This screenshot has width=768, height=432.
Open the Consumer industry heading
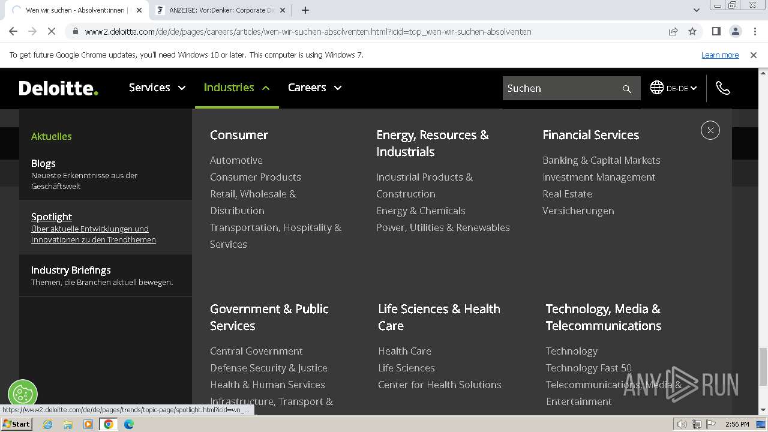coord(239,135)
